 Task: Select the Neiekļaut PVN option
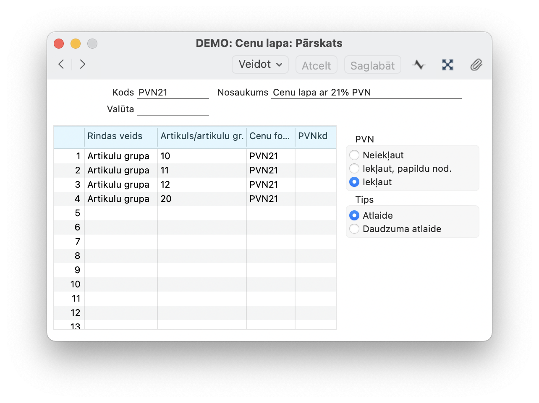(x=355, y=155)
